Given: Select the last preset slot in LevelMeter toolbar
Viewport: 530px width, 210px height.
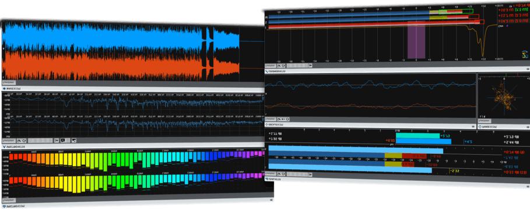Looking at the screenshot, I should tap(306, 175).
